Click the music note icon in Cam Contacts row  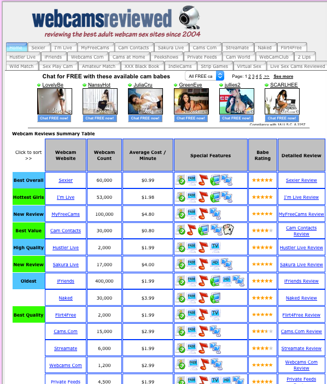tap(191, 230)
